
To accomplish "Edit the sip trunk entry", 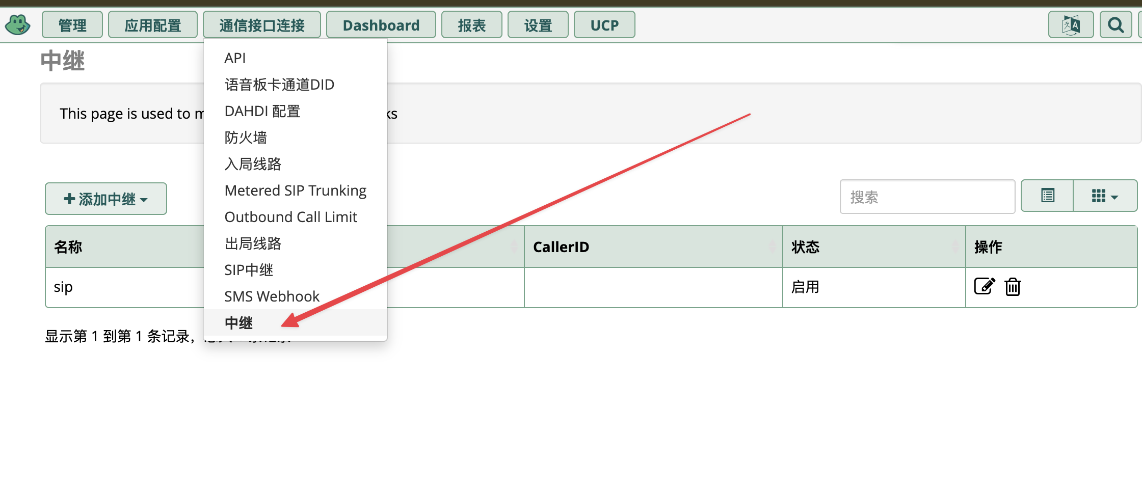I will pyautogui.click(x=984, y=286).
